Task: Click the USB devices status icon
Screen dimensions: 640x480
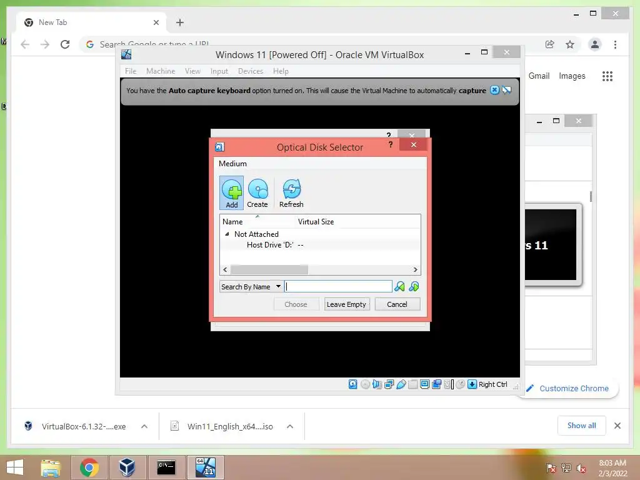Action: pyautogui.click(x=401, y=384)
